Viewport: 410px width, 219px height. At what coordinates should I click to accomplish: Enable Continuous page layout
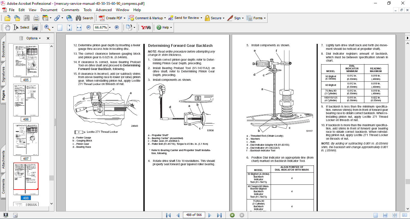385,215
